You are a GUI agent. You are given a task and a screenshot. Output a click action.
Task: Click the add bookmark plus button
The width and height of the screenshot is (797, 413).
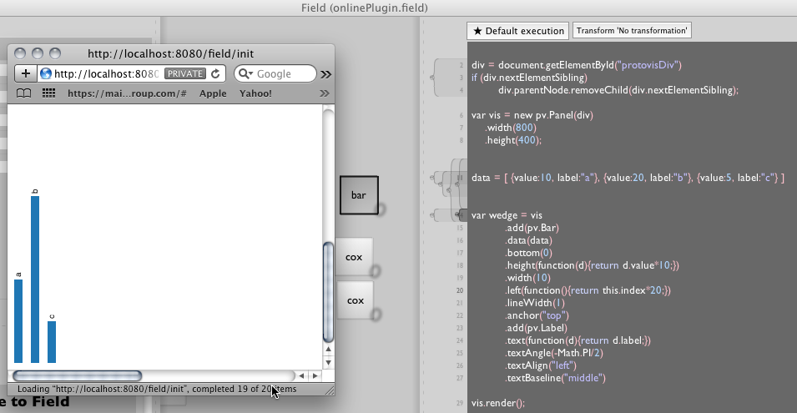tap(25, 73)
